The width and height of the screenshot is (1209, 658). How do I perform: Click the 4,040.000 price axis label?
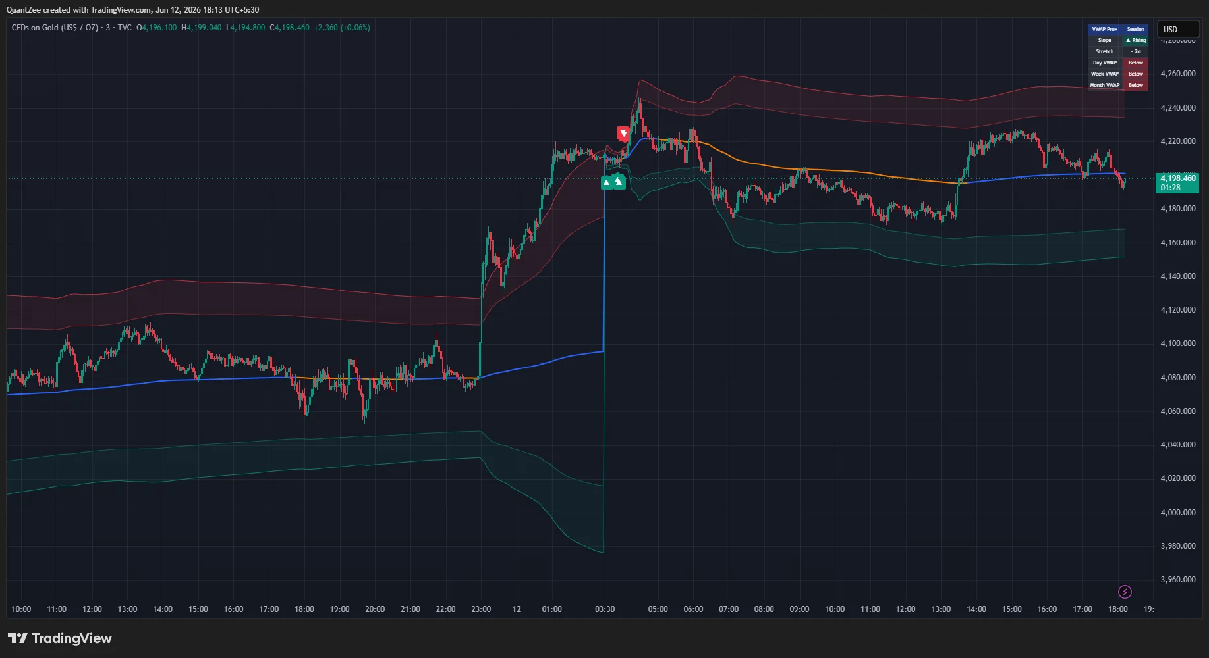click(x=1178, y=445)
